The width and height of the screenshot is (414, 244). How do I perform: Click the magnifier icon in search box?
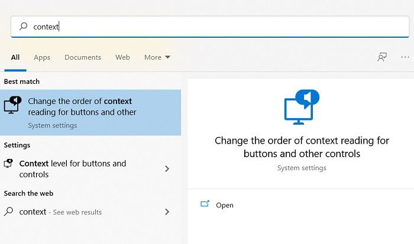[x=23, y=26]
